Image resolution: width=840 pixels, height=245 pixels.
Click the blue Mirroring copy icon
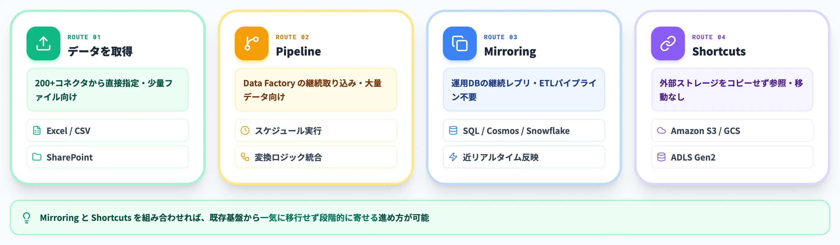click(460, 43)
